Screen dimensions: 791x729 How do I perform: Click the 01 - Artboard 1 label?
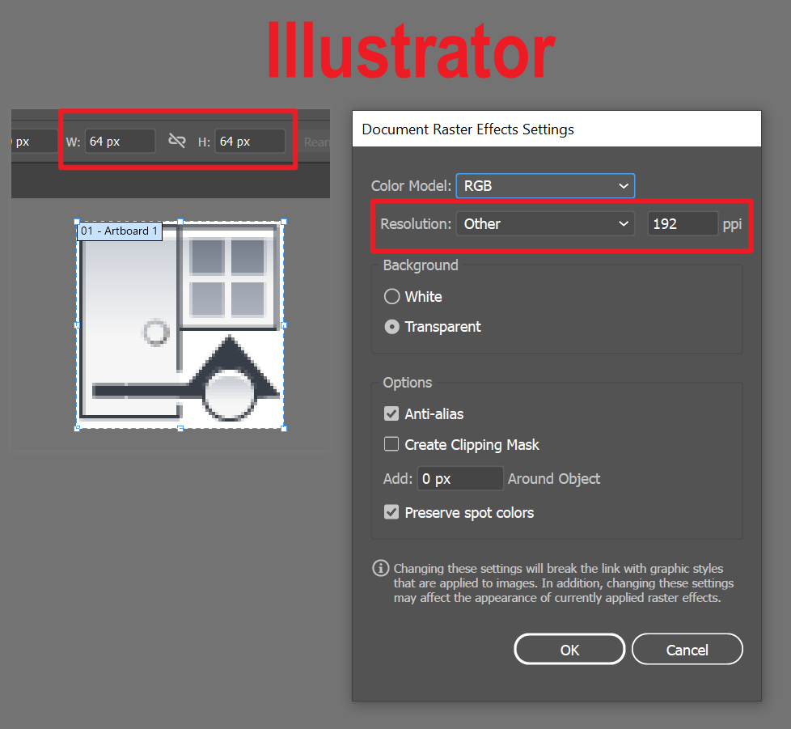click(x=120, y=231)
